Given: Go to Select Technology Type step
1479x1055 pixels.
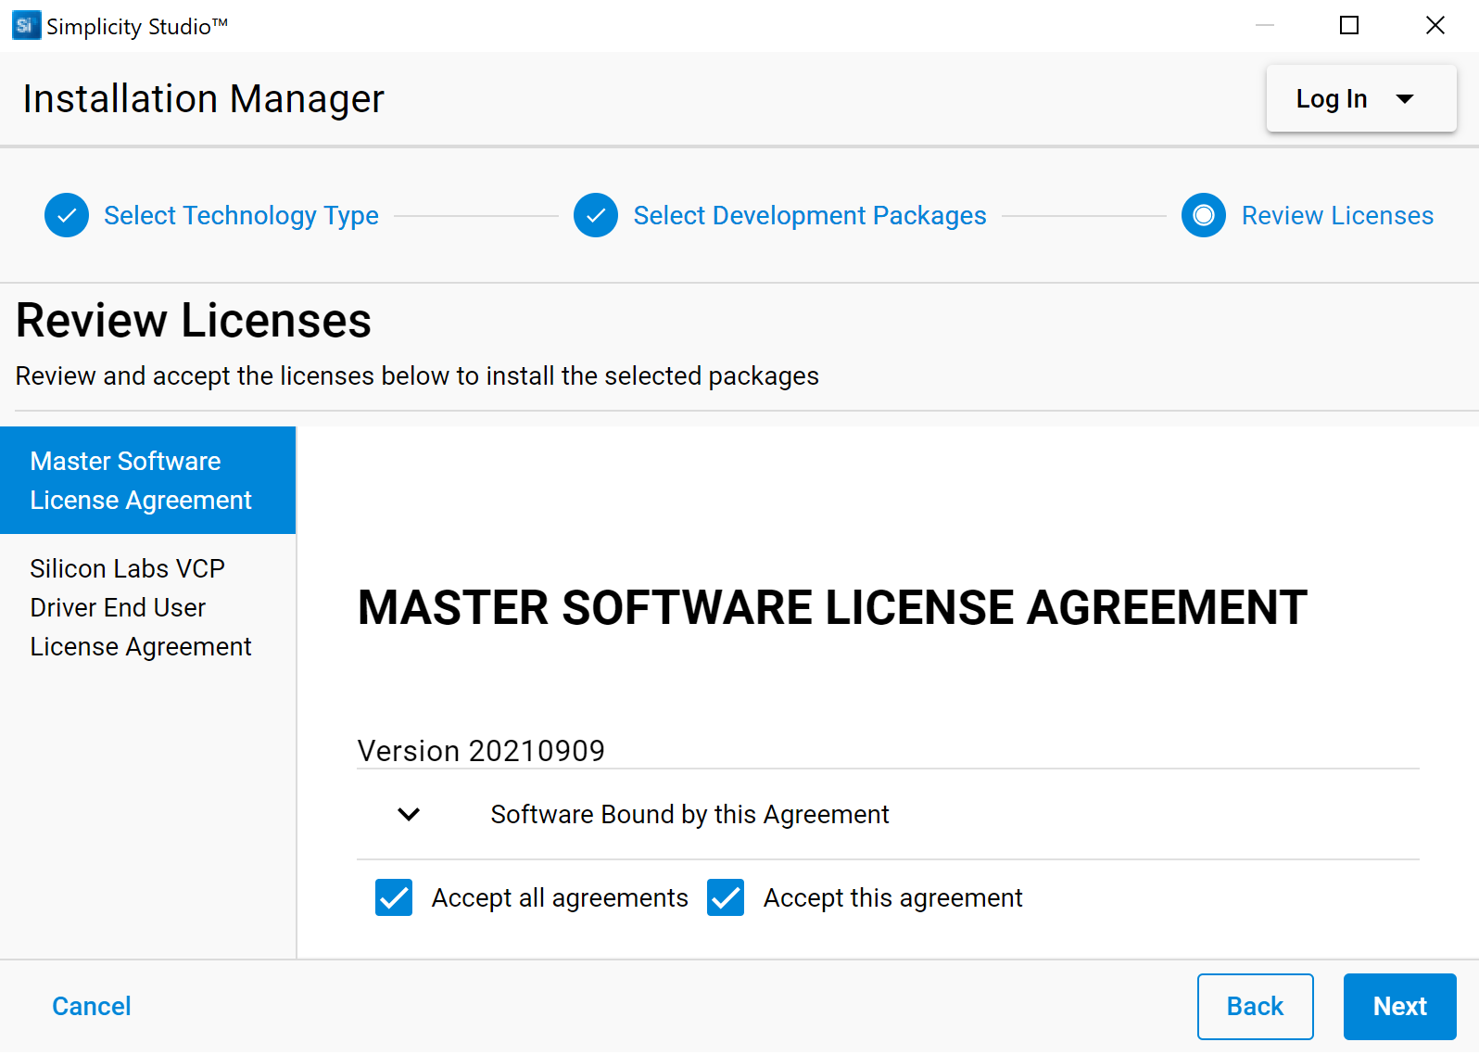Looking at the screenshot, I should (241, 216).
